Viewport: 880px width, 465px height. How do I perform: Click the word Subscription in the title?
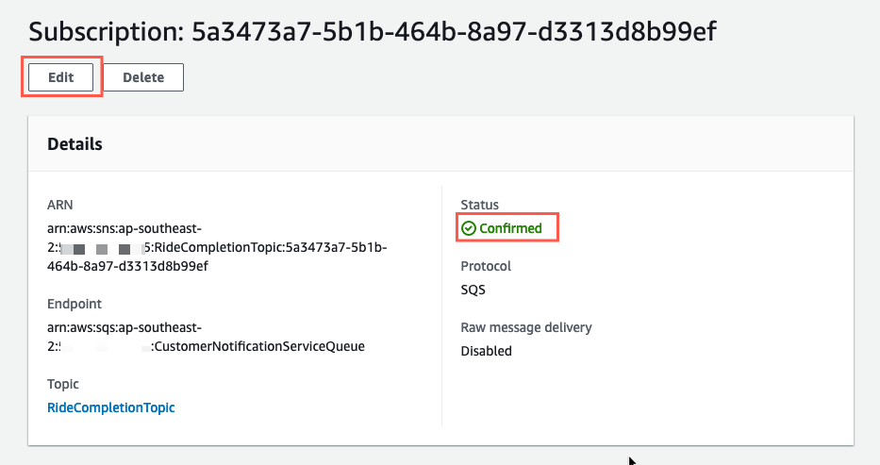point(106,31)
